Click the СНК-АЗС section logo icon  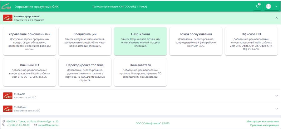coord(7,96)
